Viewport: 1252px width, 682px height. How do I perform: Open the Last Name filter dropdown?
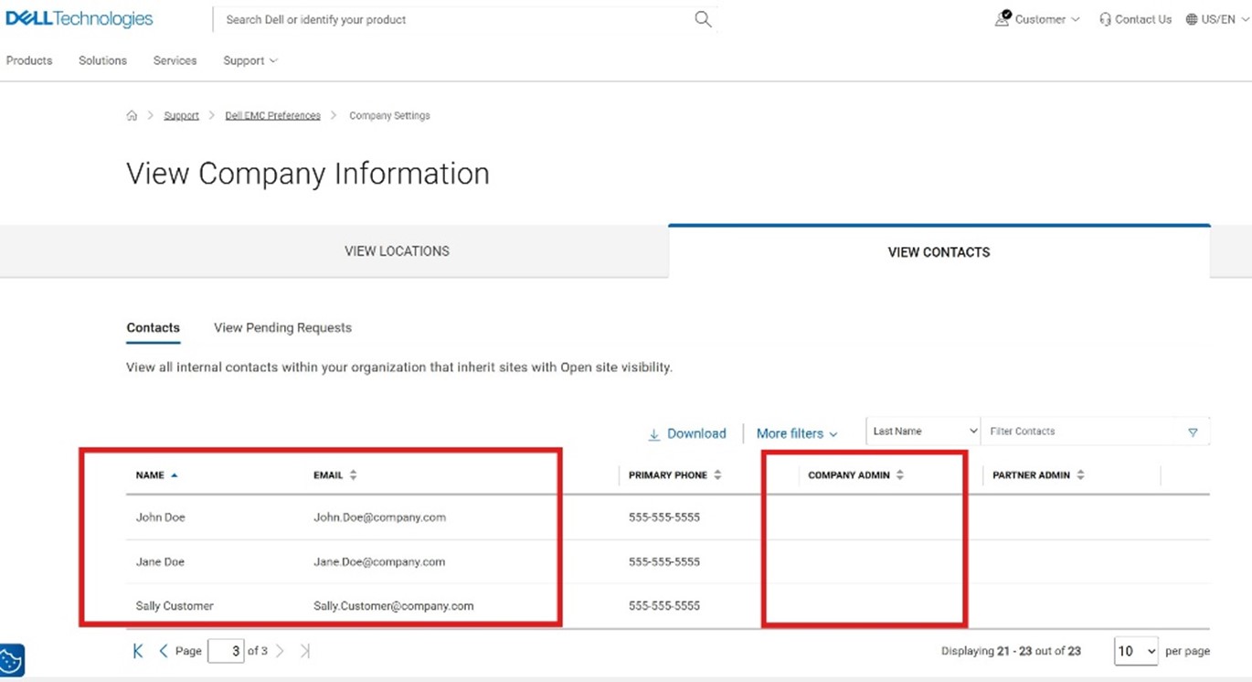click(x=923, y=432)
